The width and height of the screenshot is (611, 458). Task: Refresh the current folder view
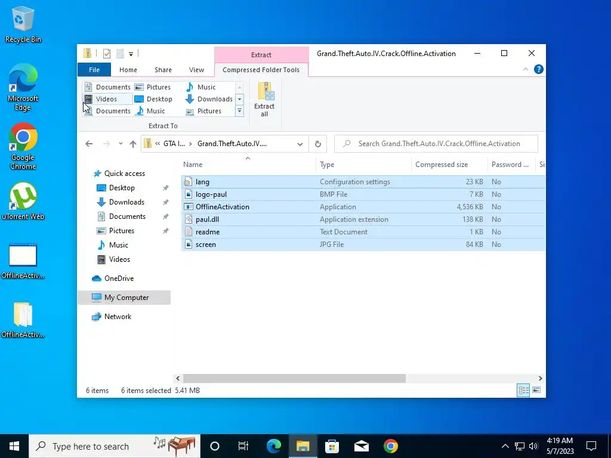pyautogui.click(x=318, y=144)
